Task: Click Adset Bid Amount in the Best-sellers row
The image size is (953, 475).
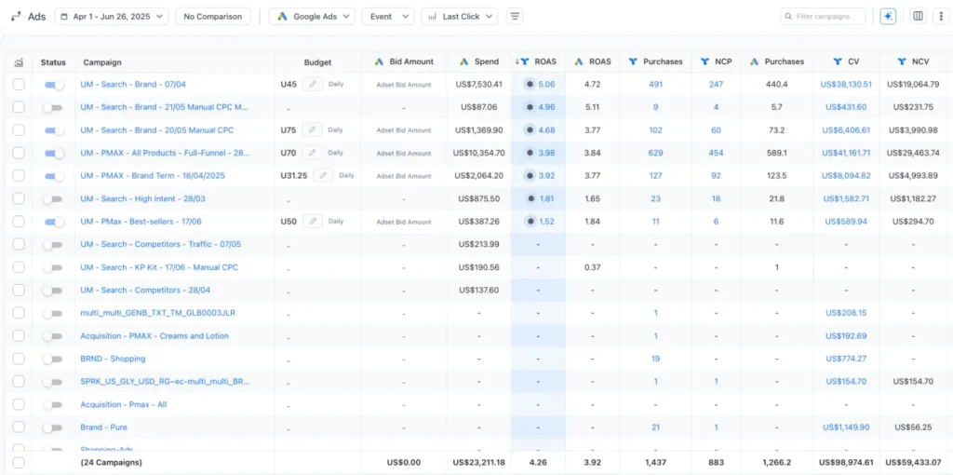Action: [x=404, y=222]
